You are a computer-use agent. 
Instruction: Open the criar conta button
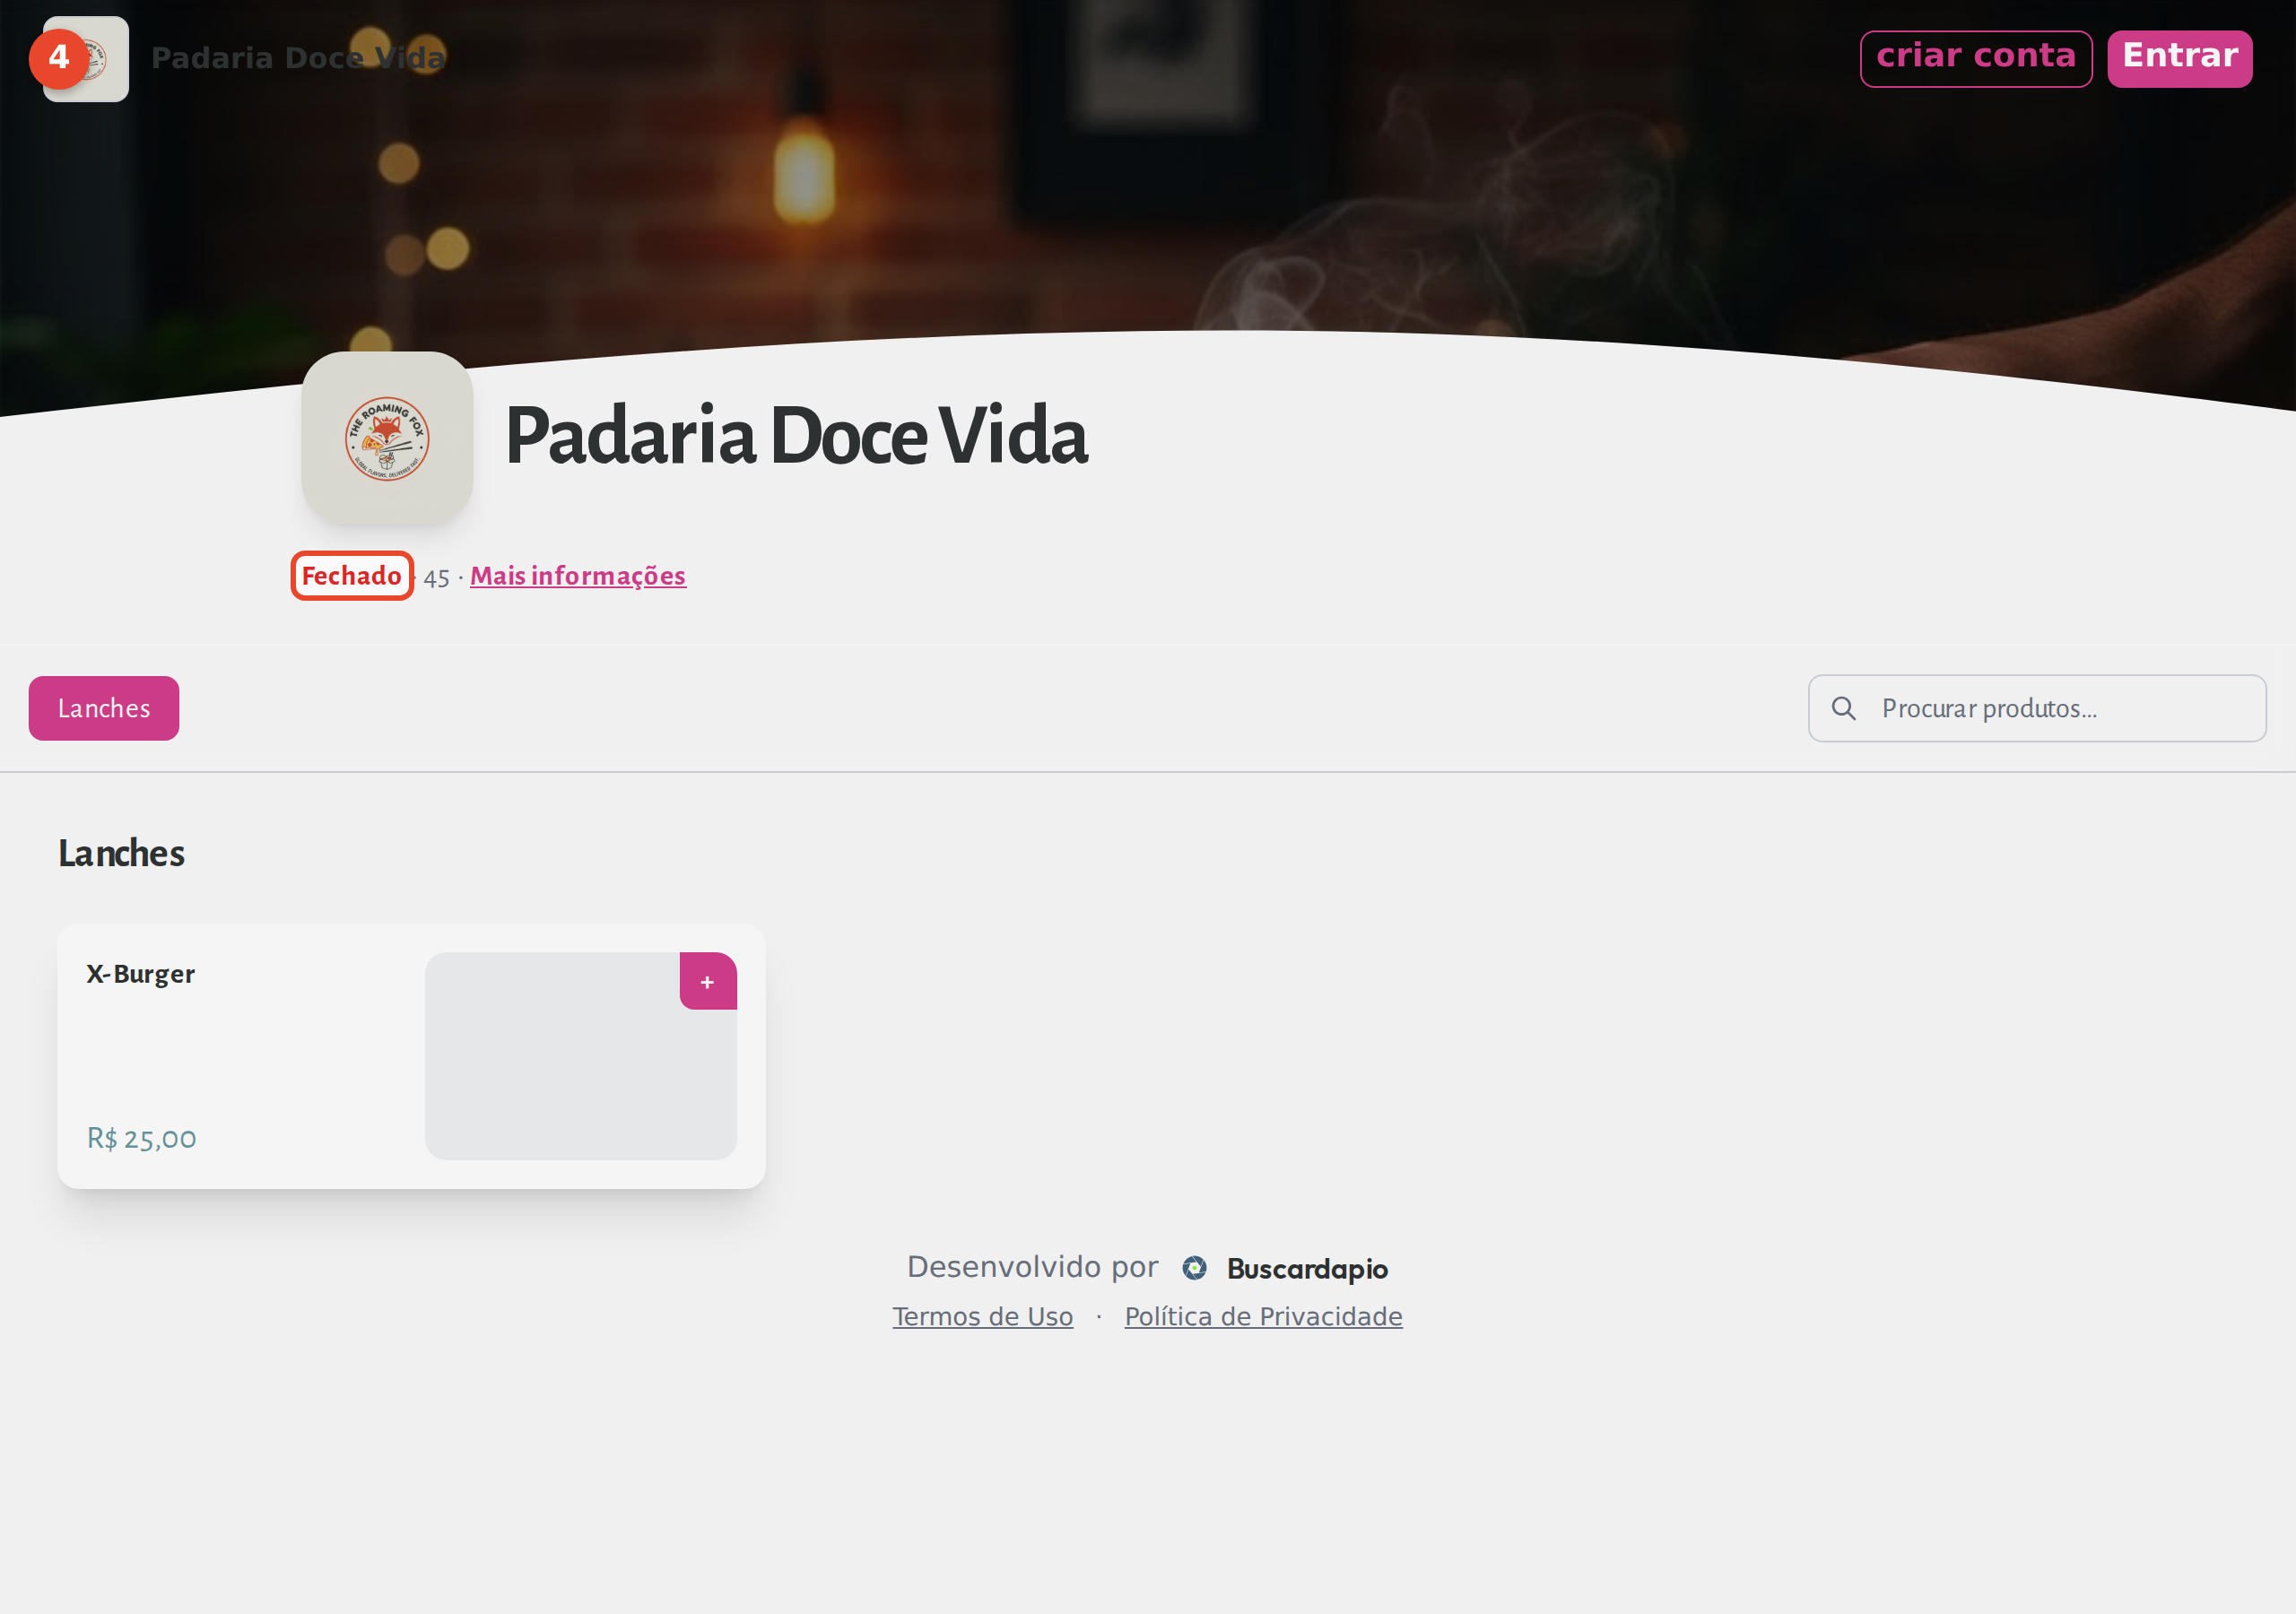[x=1975, y=59]
